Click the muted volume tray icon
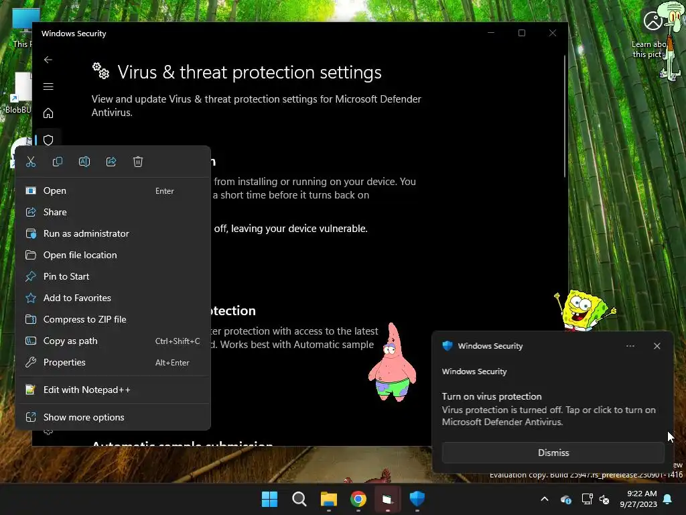This screenshot has height=515, width=686. [x=604, y=499]
